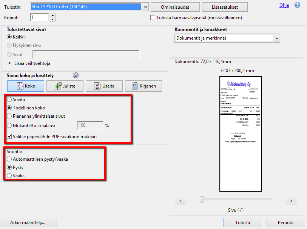Open the Tulostin printer dropdown

click(x=145, y=7)
